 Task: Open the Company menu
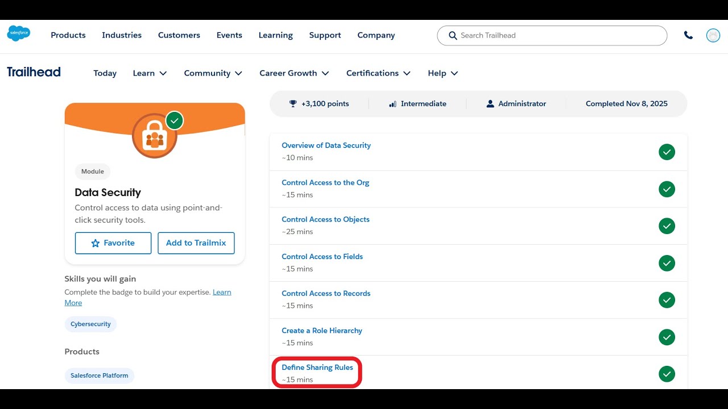pos(376,35)
